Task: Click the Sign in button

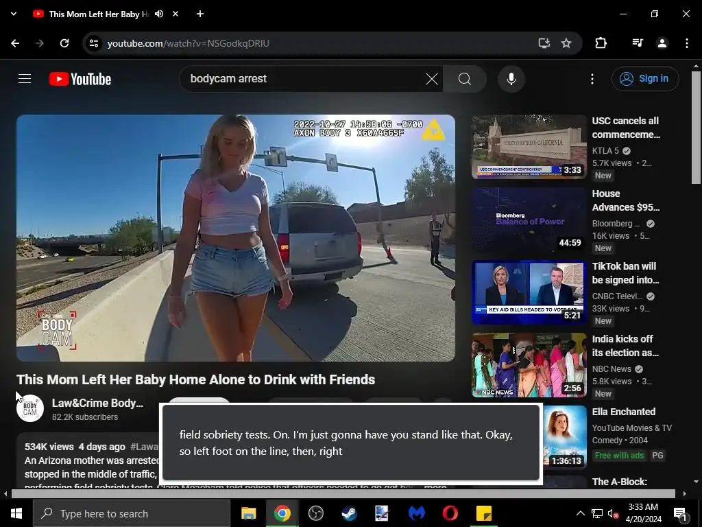Action: 645,79
